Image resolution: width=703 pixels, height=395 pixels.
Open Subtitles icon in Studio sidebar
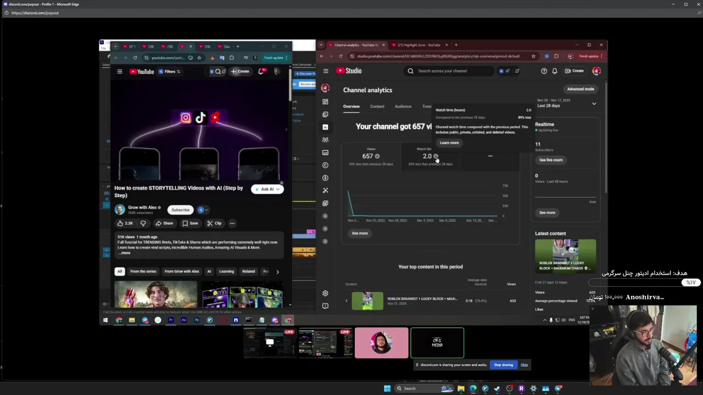[325, 153]
